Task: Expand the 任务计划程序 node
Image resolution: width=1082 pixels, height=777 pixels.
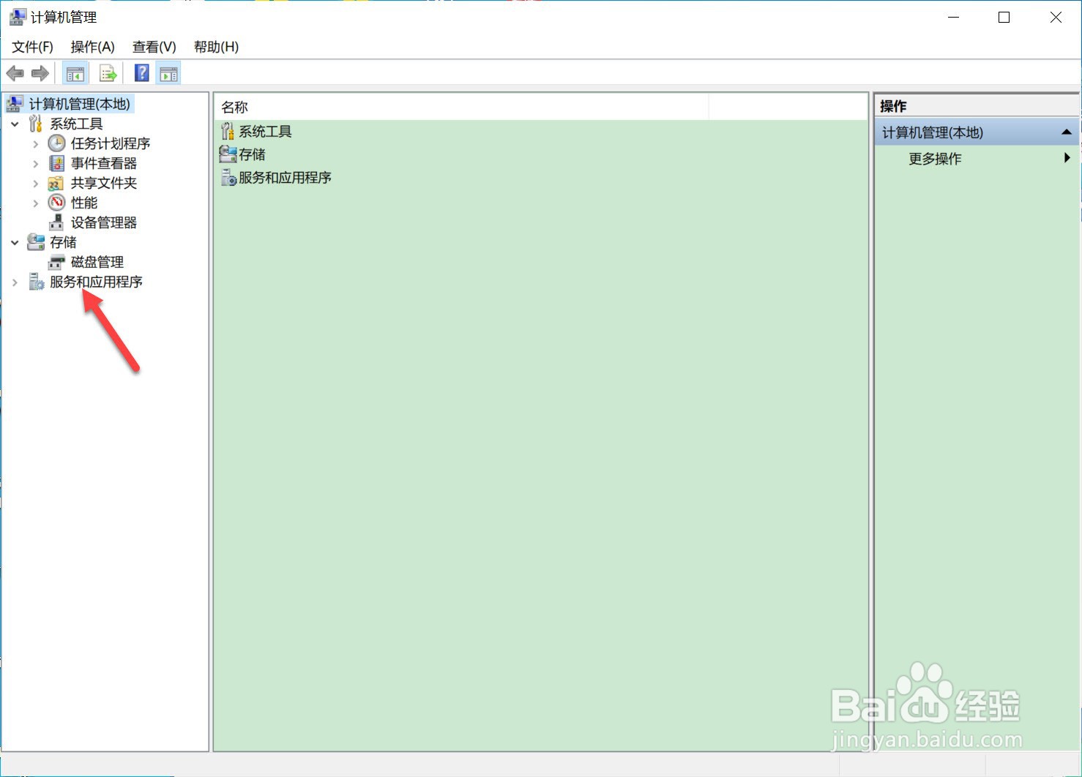Action: [35, 144]
